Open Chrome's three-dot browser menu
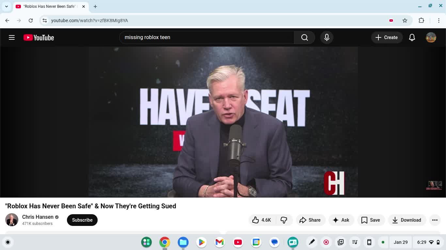The image size is (446, 250). [x=439, y=21]
